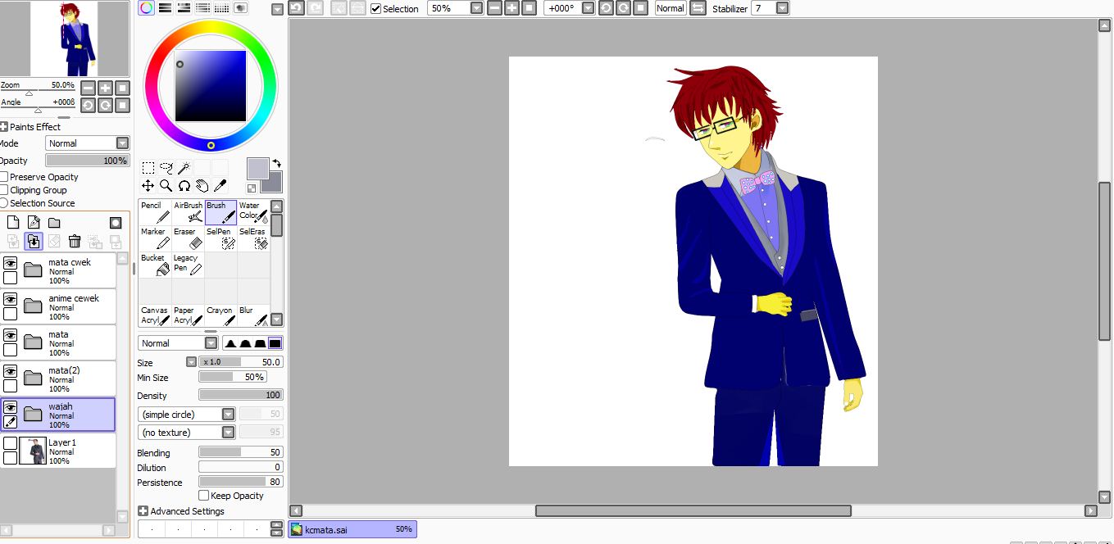Select the 'mata' layer folder
Screen dimensions: 1114x544
tap(58, 343)
